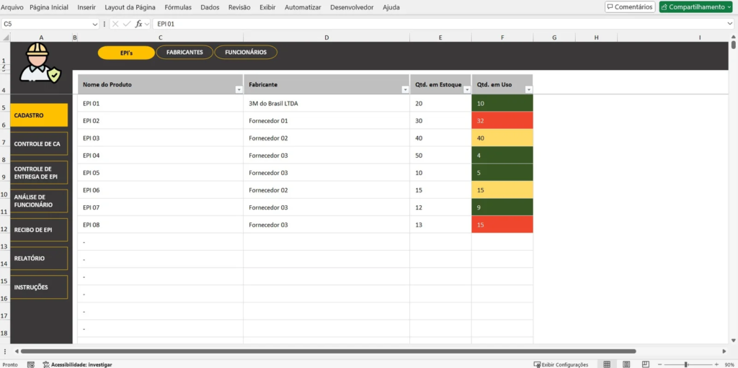
Task: Open the Desenvolvedor ribbon tab
Action: coord(353,7)
